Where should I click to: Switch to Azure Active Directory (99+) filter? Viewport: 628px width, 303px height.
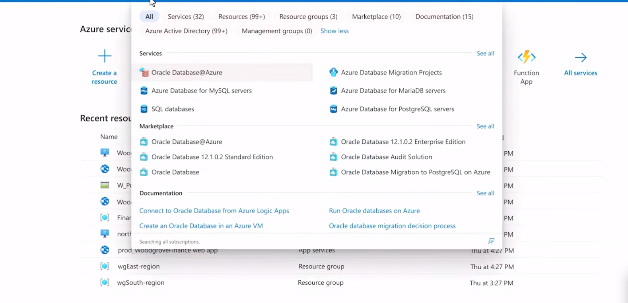click(x=186, y=31)
